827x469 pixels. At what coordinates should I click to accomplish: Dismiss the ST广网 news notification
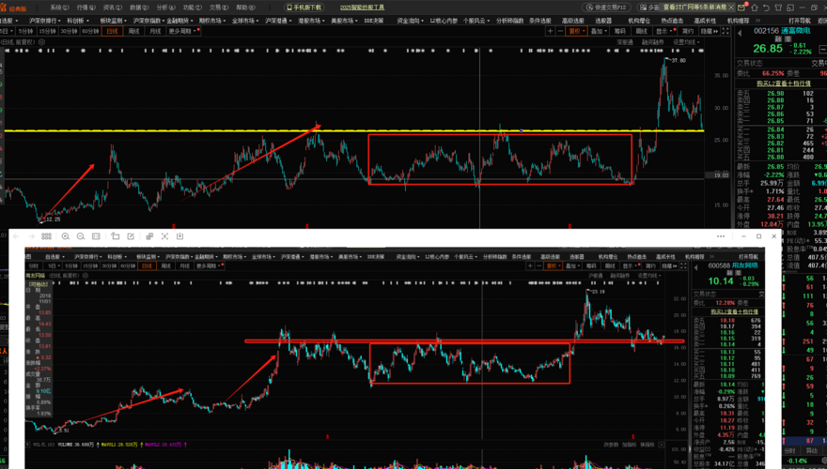point(731,8)
